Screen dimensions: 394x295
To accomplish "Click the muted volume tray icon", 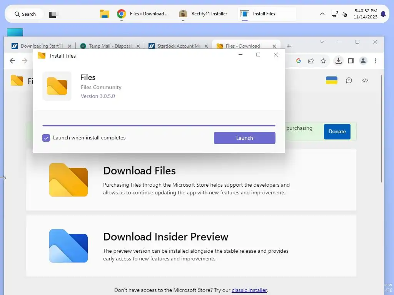I will [344, 14].
